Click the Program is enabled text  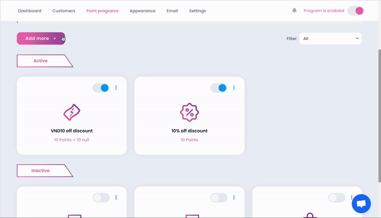coord(324,10)
